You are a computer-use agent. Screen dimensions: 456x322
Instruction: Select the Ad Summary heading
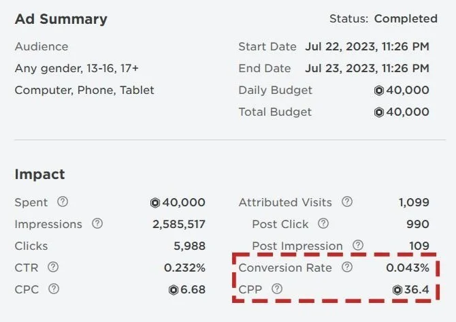point(61,20)
